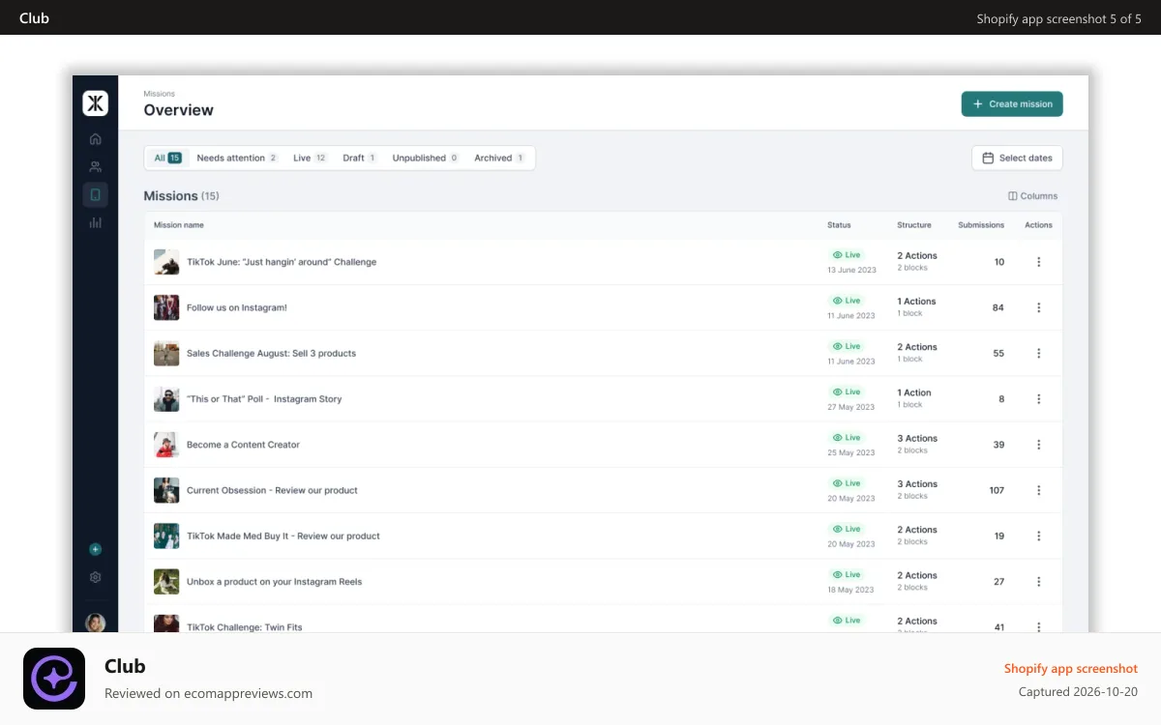The image size is (1161, 725).
Task: Open actions menu for Follow us on Instagram
Action: (1039, 307)
